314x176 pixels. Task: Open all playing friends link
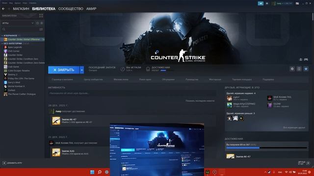tap(294, 128)
